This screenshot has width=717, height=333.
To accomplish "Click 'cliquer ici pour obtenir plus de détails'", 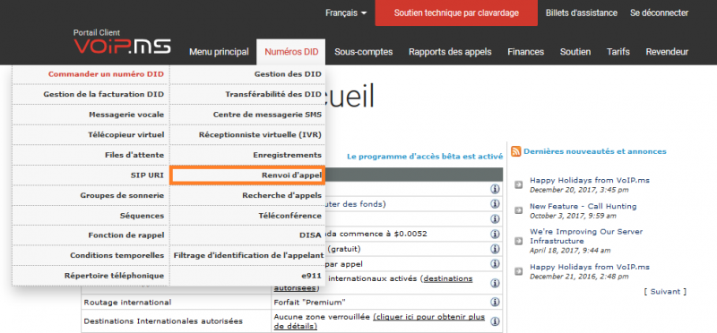I will click(x=379, y=321).
